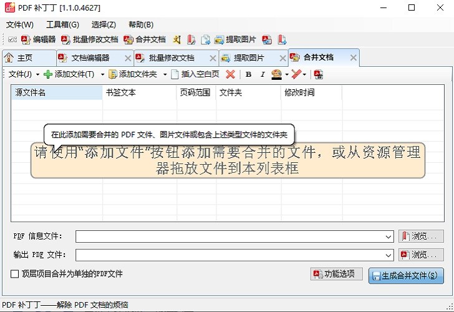Click 插入空白页 in the merge toolbar
This screenshot has height=312, width=454.
point(195,74)
